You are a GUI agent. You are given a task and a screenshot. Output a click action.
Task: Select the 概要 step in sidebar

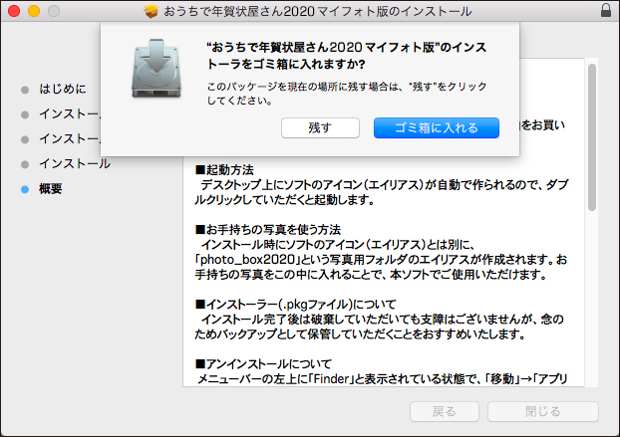pos(51,189)
